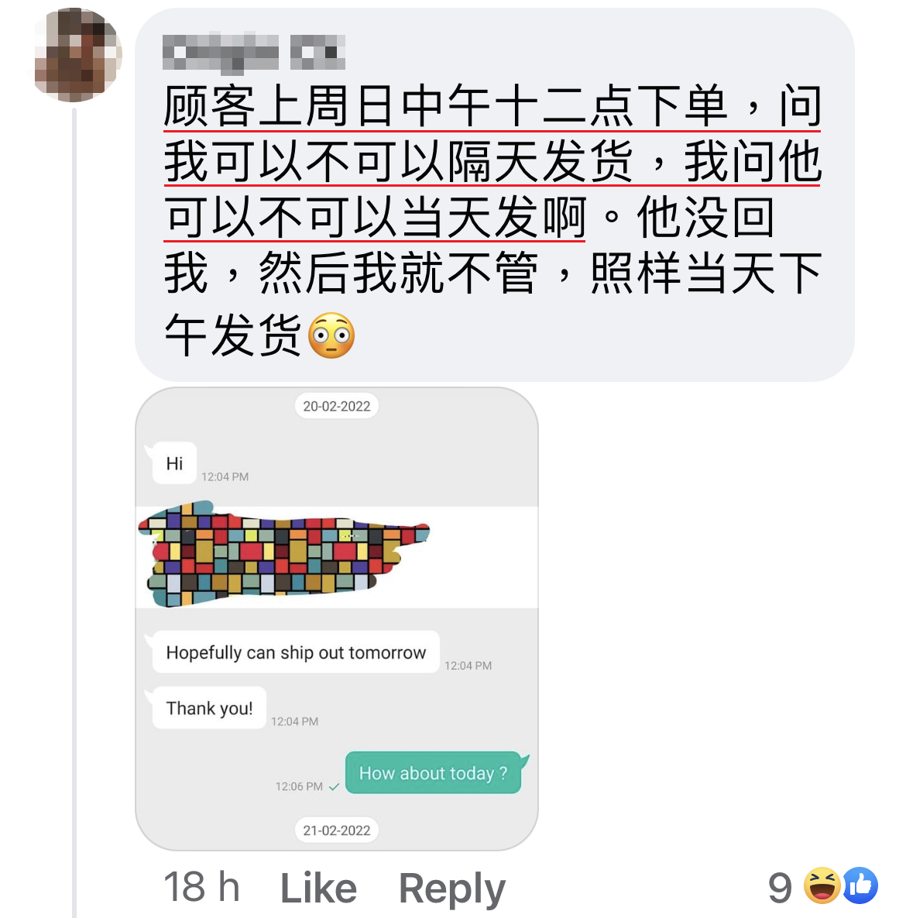This screenshot has width=906, height=918.
Task: Click the laughing reaction emoji icon
Action: click(x=822, y=885)
